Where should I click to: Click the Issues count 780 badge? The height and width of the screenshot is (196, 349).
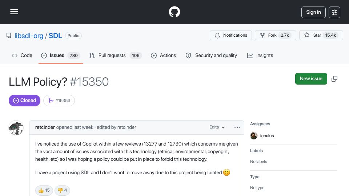[74, 55]
